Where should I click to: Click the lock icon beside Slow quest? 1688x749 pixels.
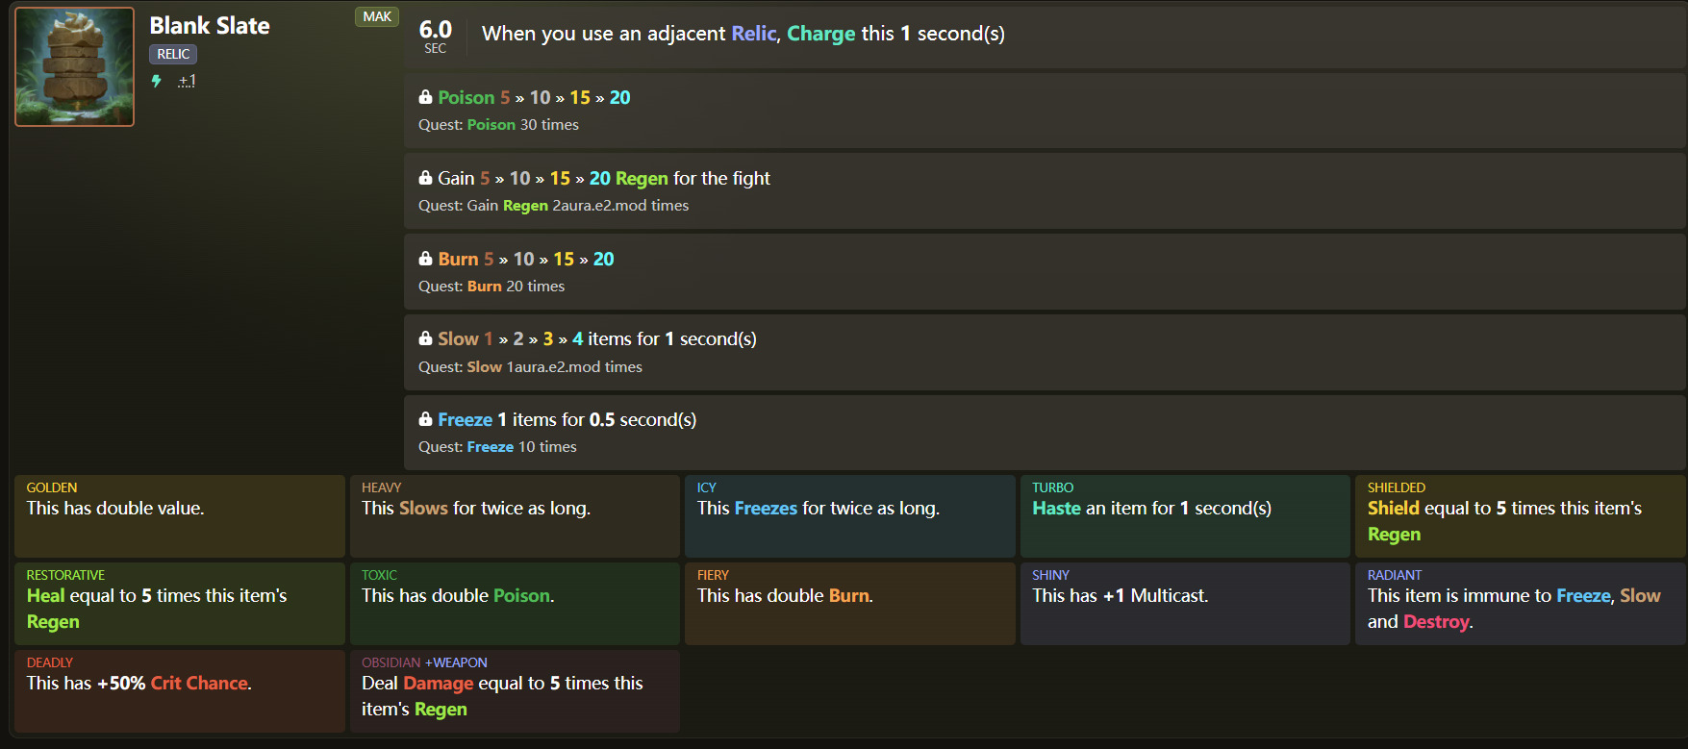click(425, 338)
